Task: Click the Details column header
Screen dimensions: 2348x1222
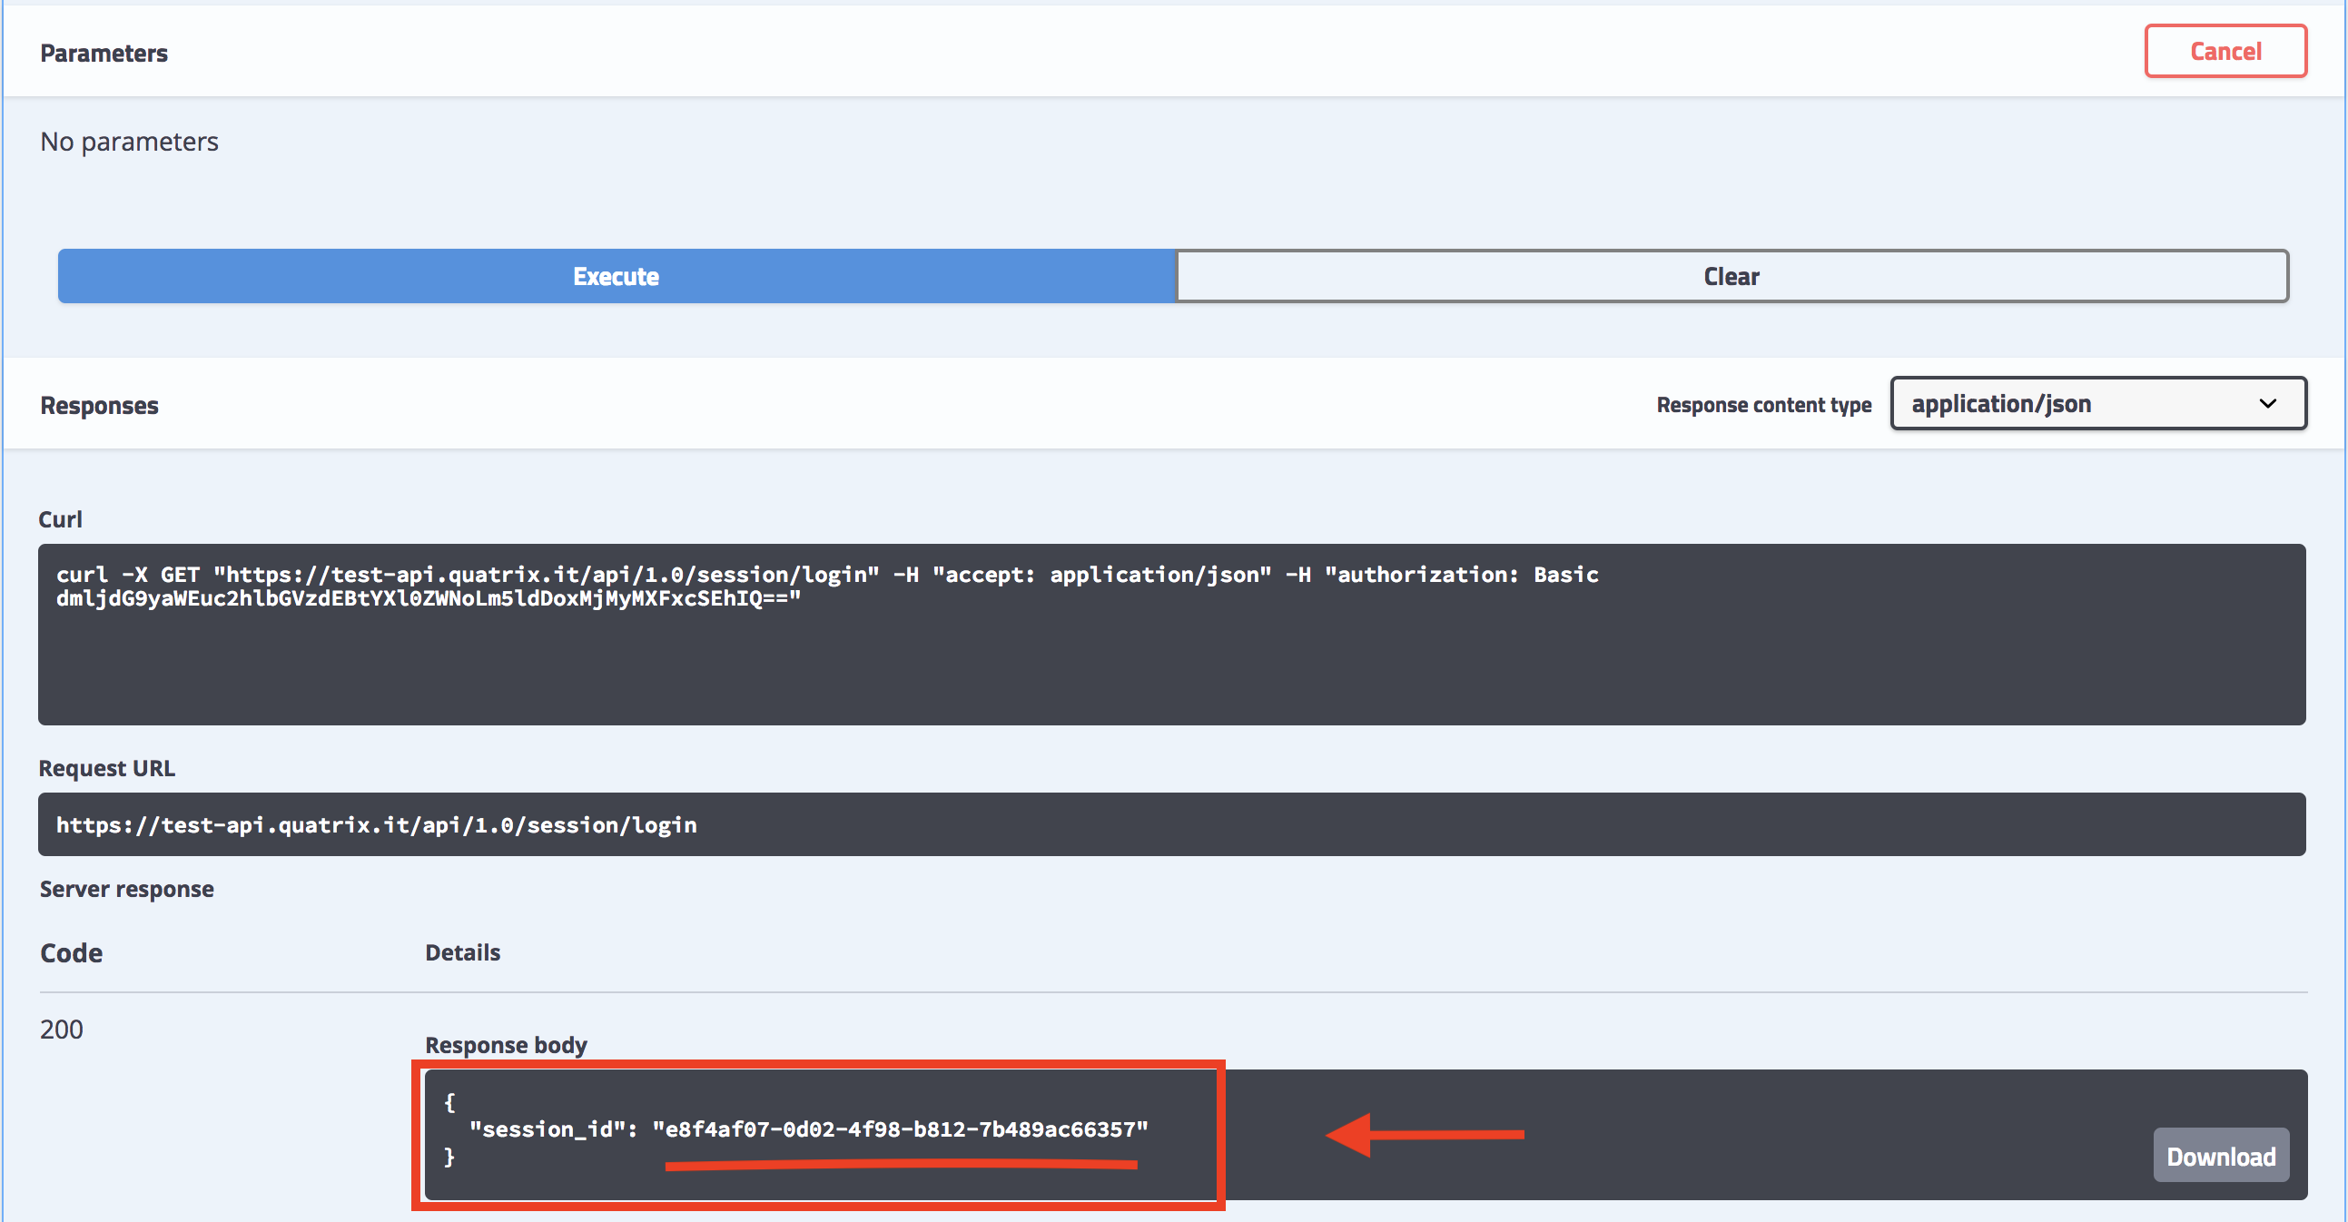Action: click(463, 952)
